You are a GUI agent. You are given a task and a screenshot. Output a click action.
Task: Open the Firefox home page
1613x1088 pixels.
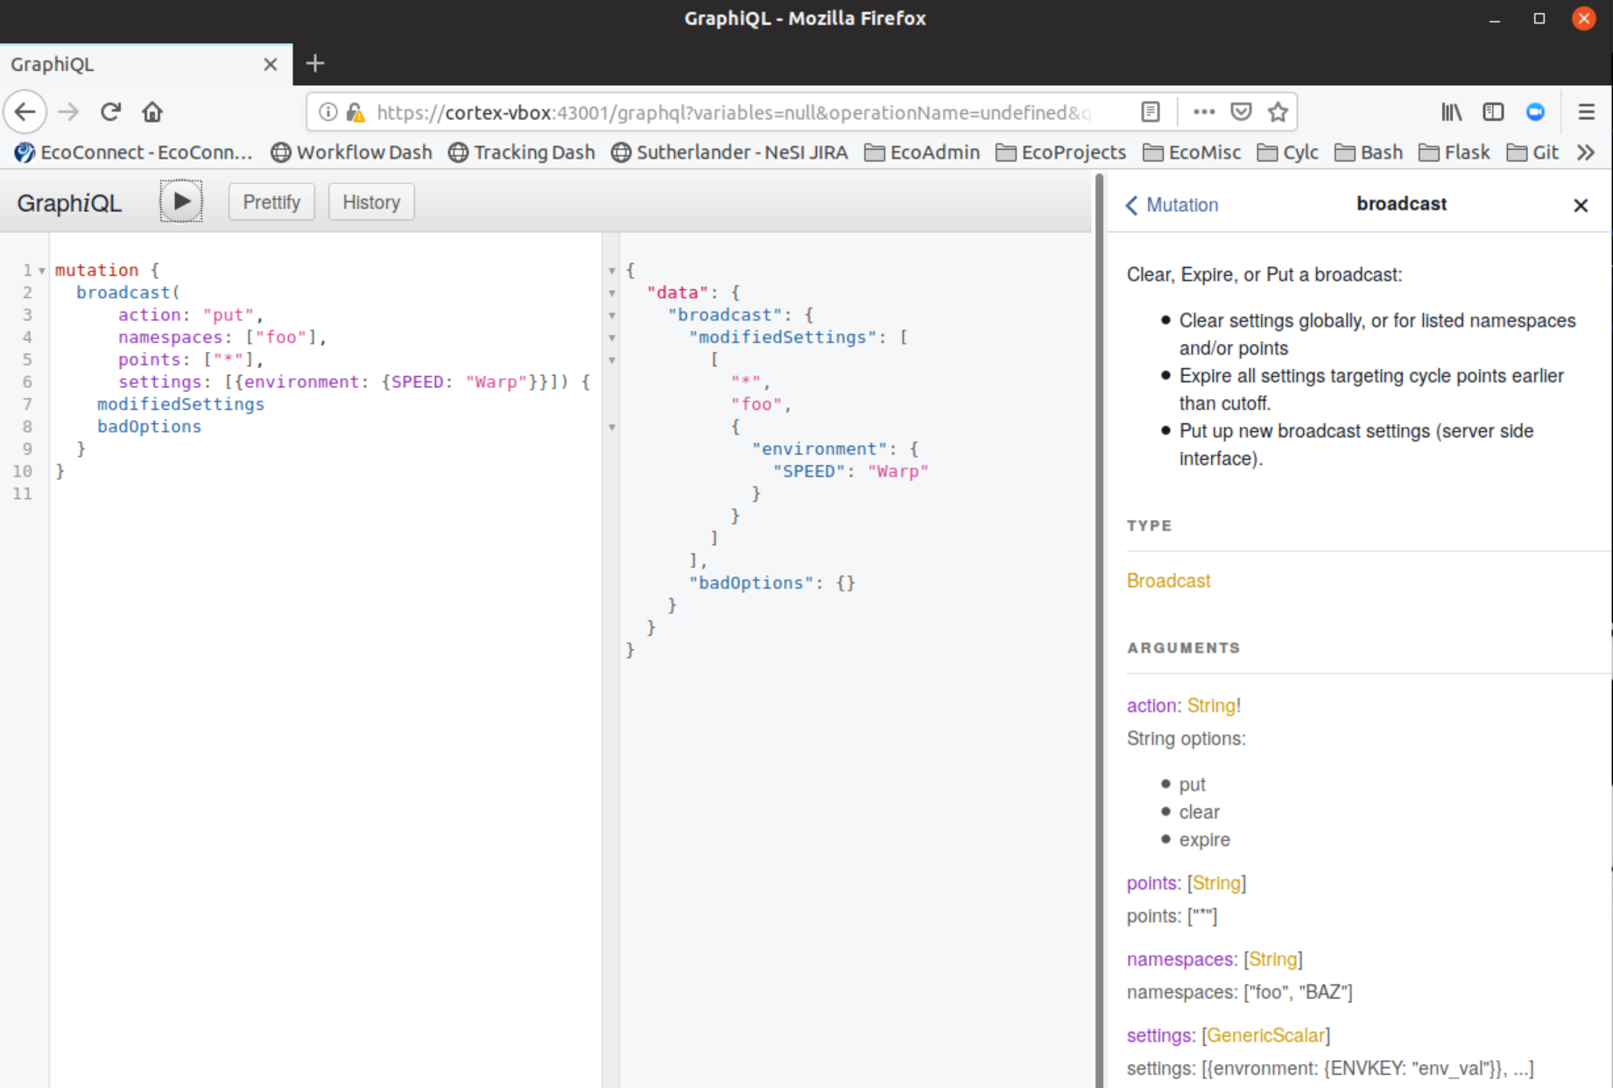[x=152, y=112]
